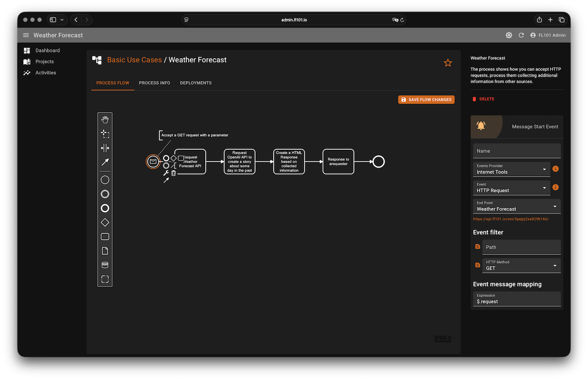Open the Deployments tab
Image resolution: width=588 pixels, height=380 pixels.
tap(196, 83)
